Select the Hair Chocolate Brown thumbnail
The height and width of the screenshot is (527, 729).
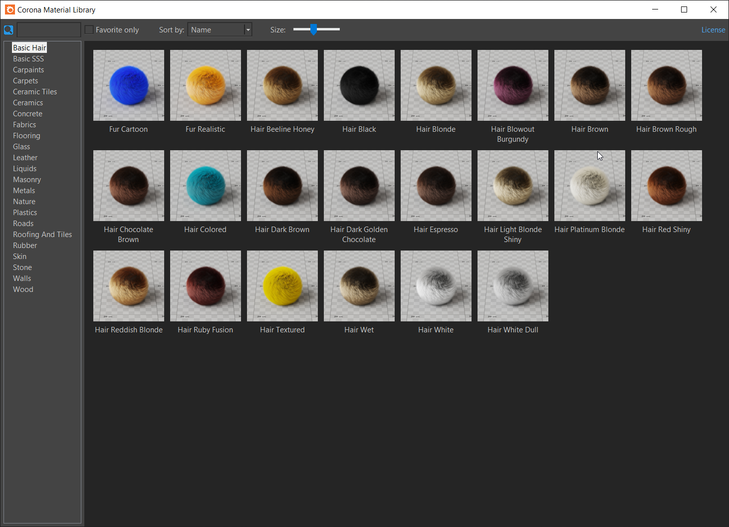(x=129, y=186)
